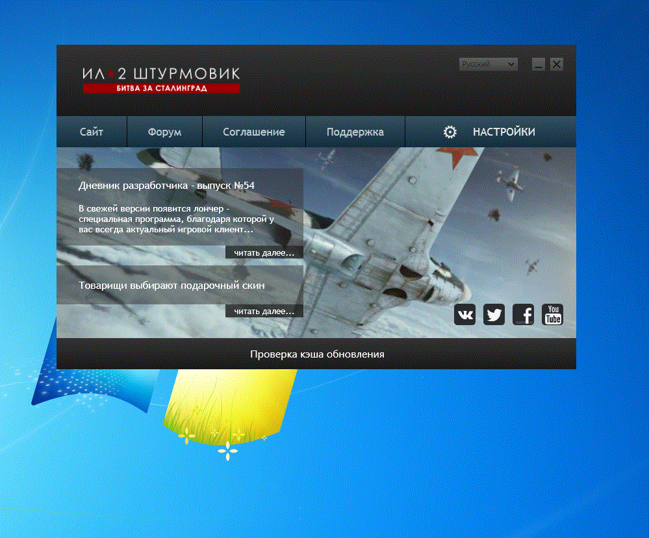Close the launcher window
649x538 pixels.
(x=557, y=64)
